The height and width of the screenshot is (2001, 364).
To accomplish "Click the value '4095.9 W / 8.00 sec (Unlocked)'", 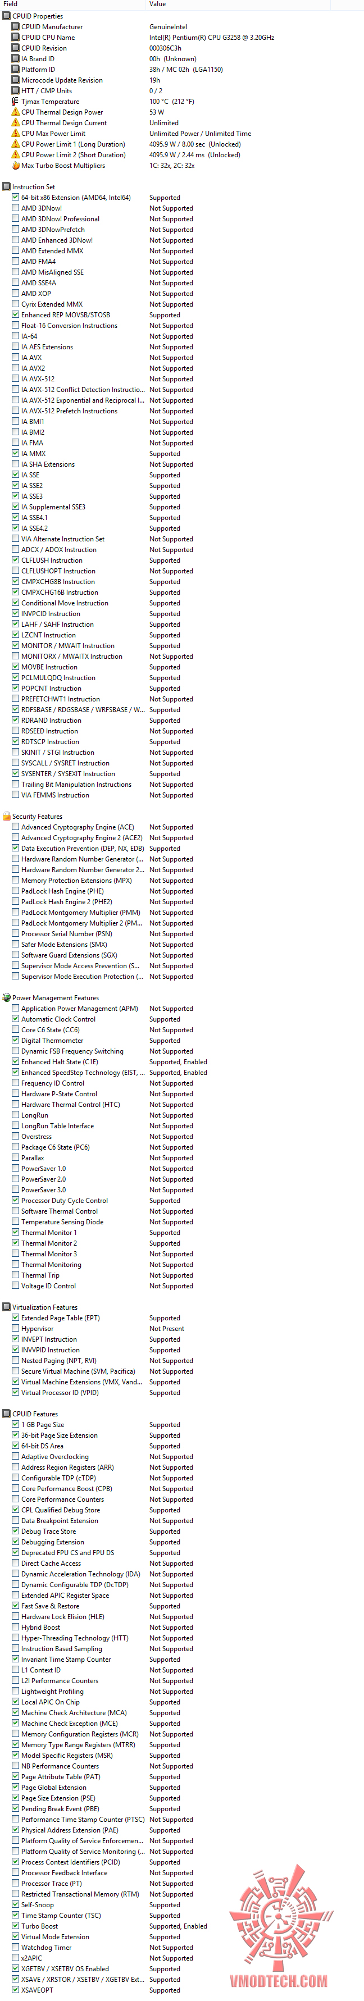I will (x=194, y=144).
